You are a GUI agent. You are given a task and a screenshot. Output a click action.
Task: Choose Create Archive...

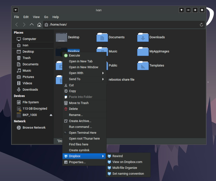tap(84, 121)
